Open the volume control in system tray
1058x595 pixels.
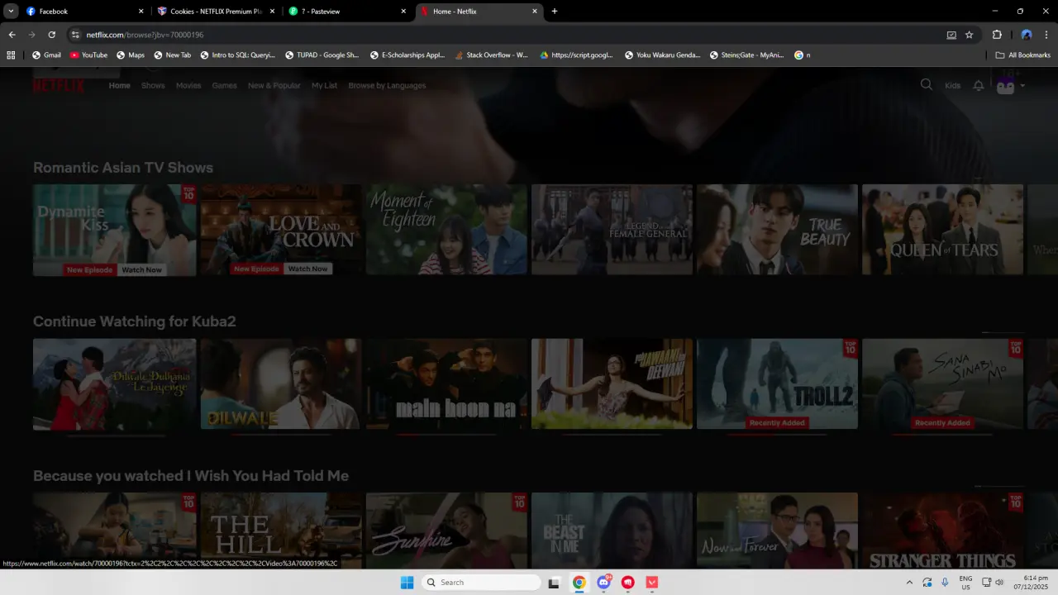point(999,583)
